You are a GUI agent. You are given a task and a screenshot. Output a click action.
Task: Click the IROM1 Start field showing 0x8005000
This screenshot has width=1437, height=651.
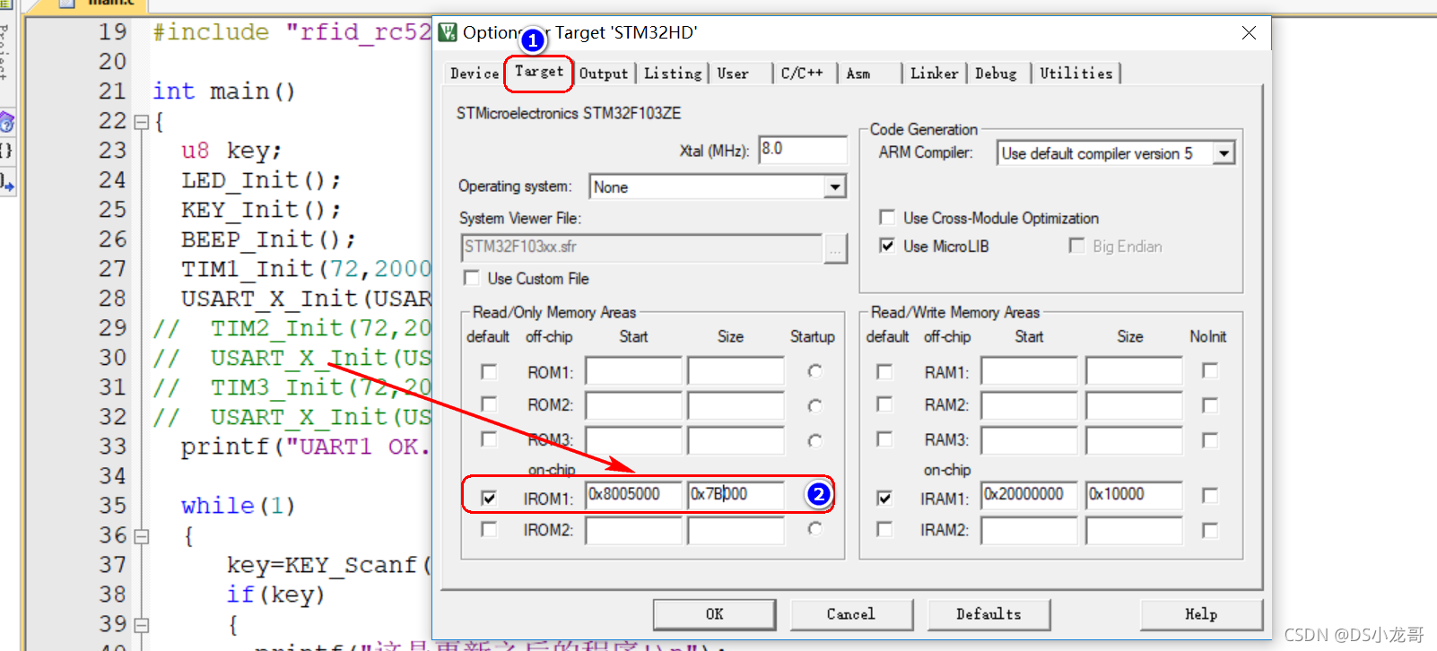(x=634, y=495)
